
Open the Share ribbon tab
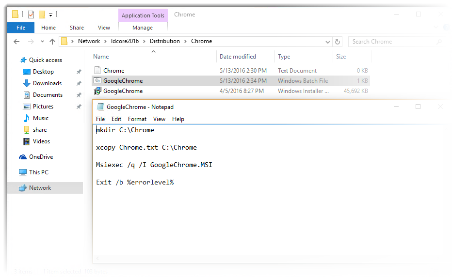point(77,28)
